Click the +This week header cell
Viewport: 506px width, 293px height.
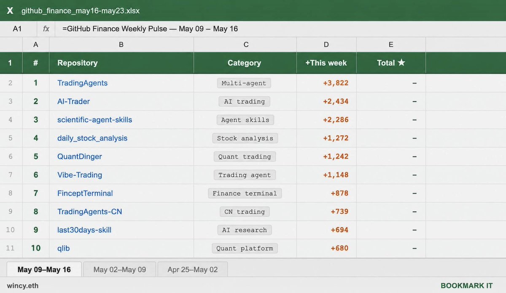coord(326,63)
